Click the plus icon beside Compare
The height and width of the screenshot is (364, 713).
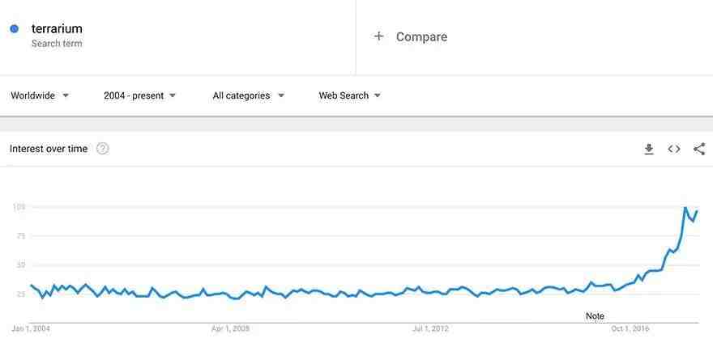379,36
